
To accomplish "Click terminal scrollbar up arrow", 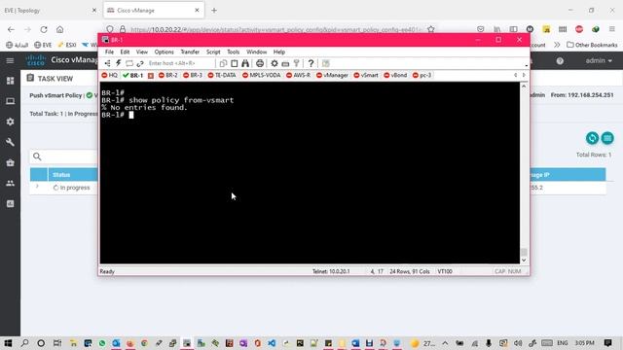I will [524, 87].
